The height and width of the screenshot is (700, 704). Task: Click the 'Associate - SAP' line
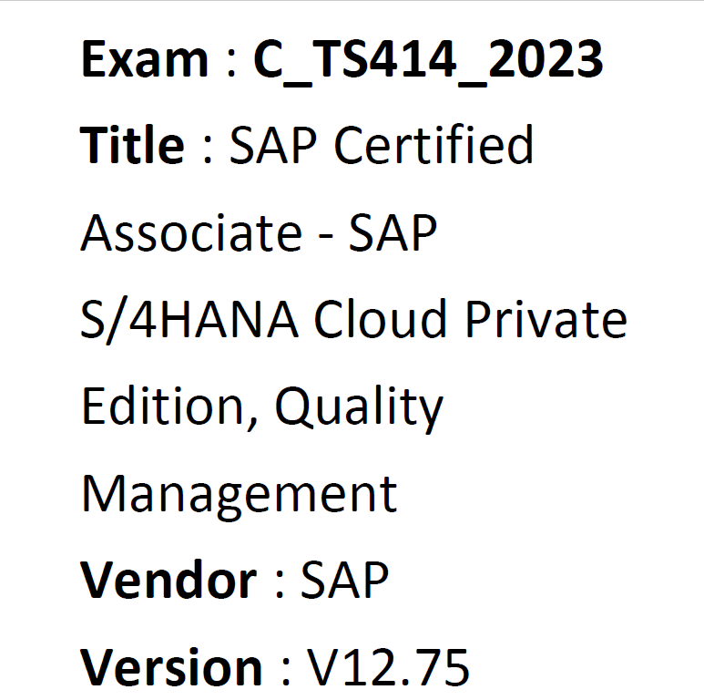pyautogui.click(x=259, y=232)
